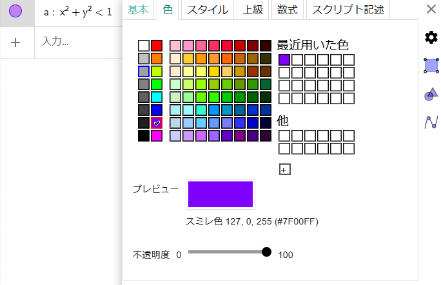Choose the blue-outlined gray swatch
Screen dimensions: 441x285
[144, 71]
